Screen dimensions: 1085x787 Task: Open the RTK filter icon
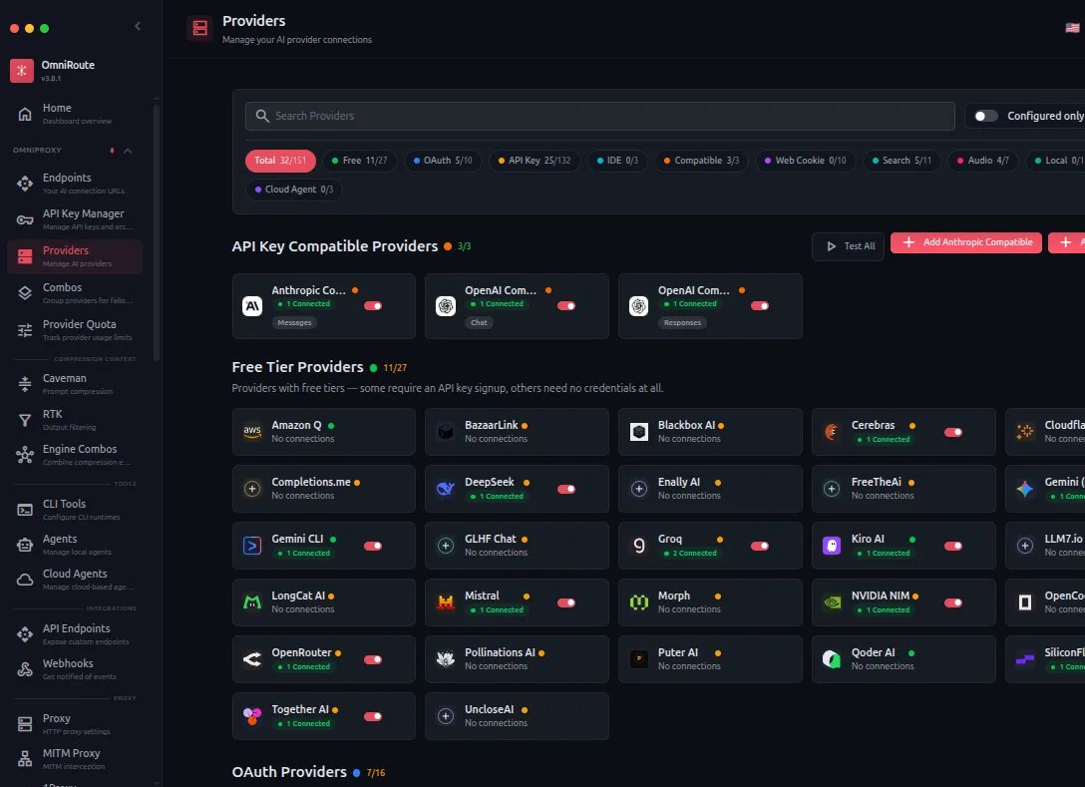click(x=25, y=420)
